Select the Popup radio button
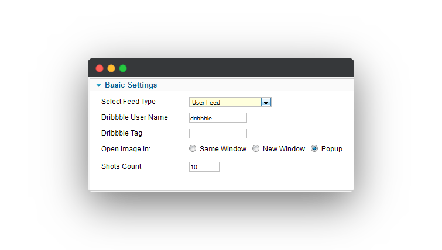This screenshot has width=442, height=250. coord(314,148)
